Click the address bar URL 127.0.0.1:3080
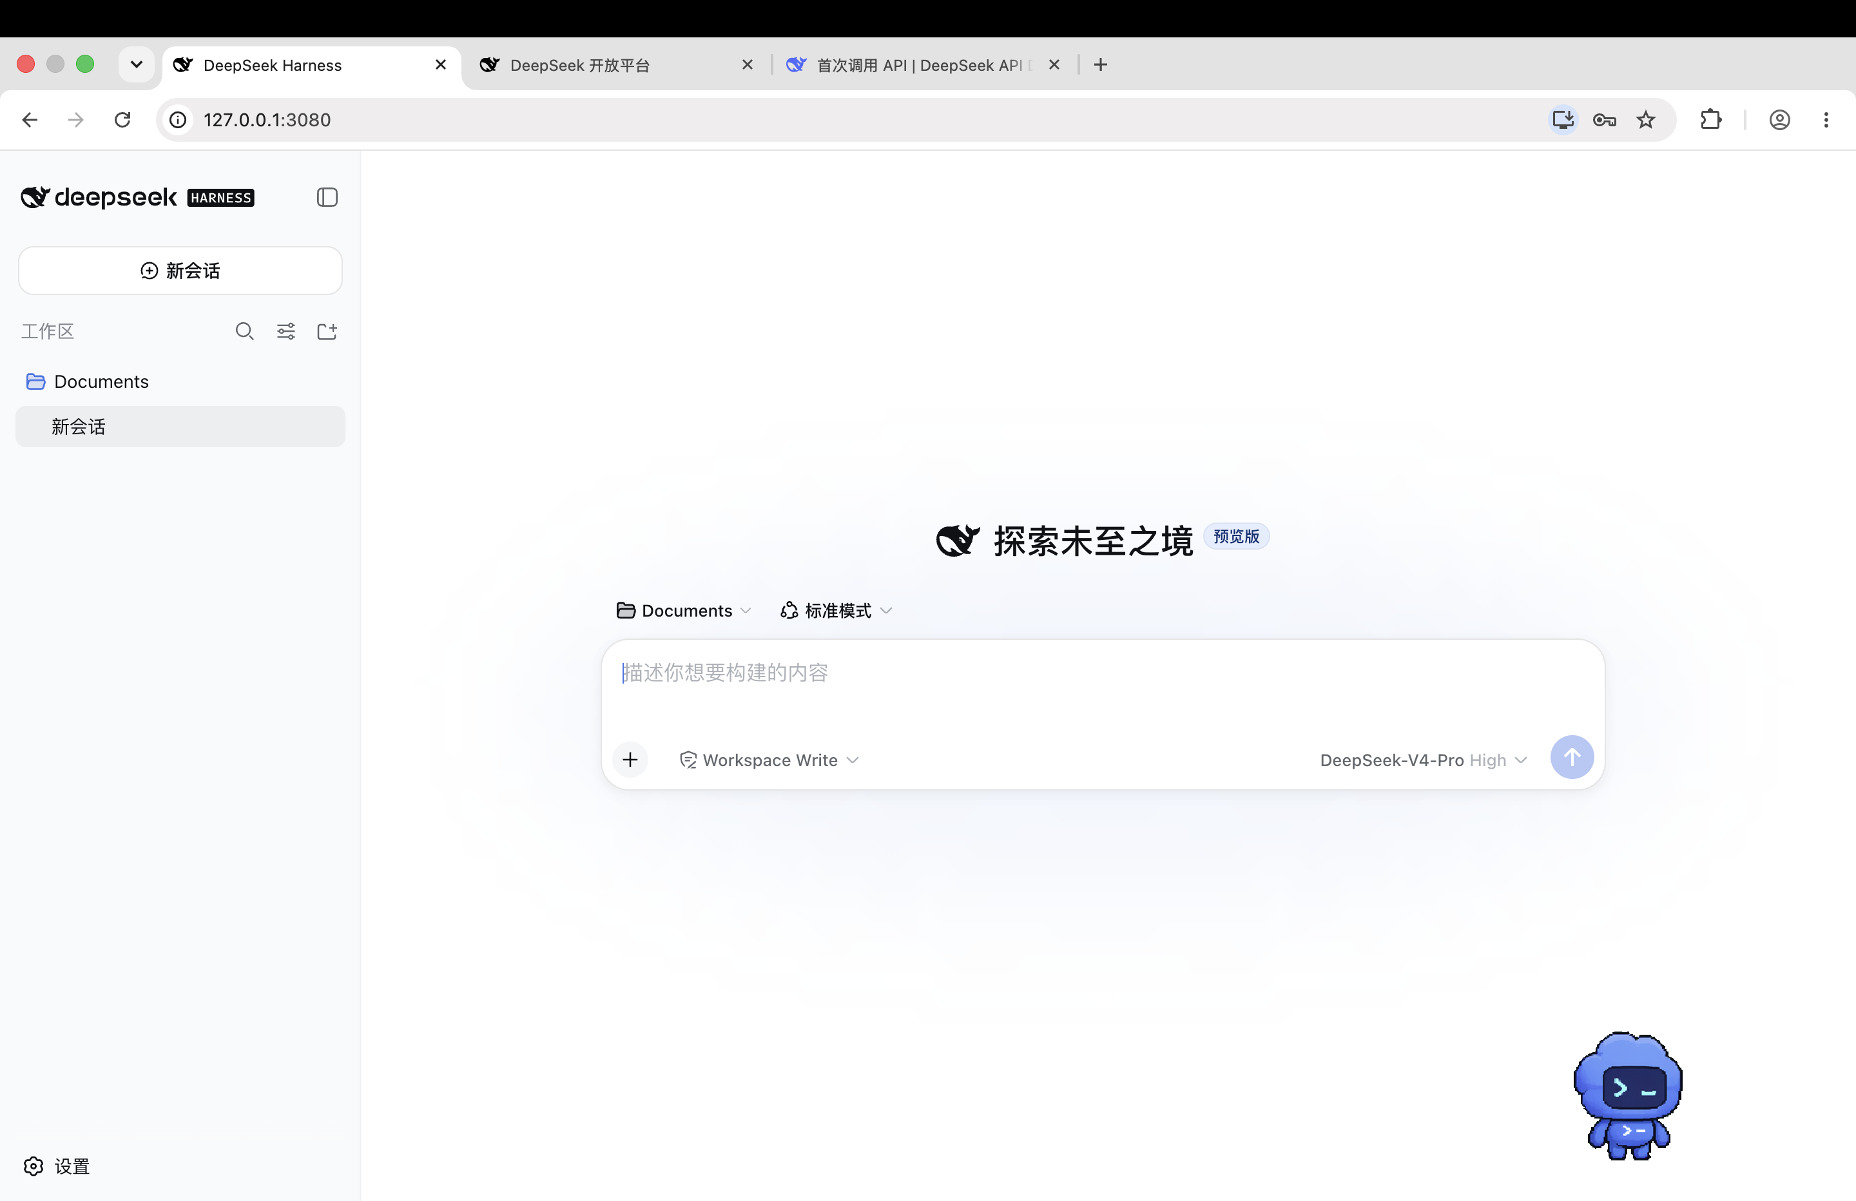This screenshot has height=1201, width=1856. pyautogui.click(x=267, y=119)
